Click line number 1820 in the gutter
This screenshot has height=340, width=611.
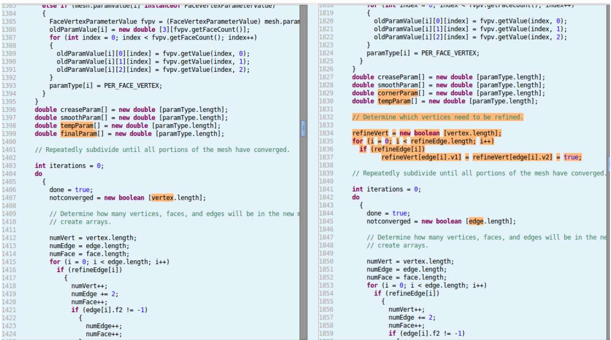click(x=326, y=21)
